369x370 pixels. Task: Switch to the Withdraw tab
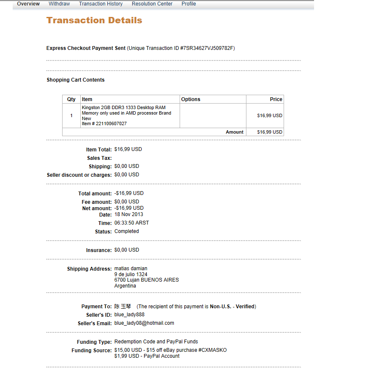[59, 4]
